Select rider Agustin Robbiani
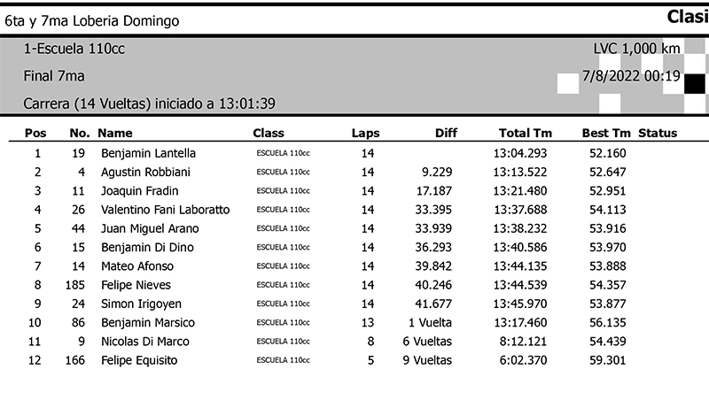The width and height of the screenshot is (709, 400). (145, 173)
